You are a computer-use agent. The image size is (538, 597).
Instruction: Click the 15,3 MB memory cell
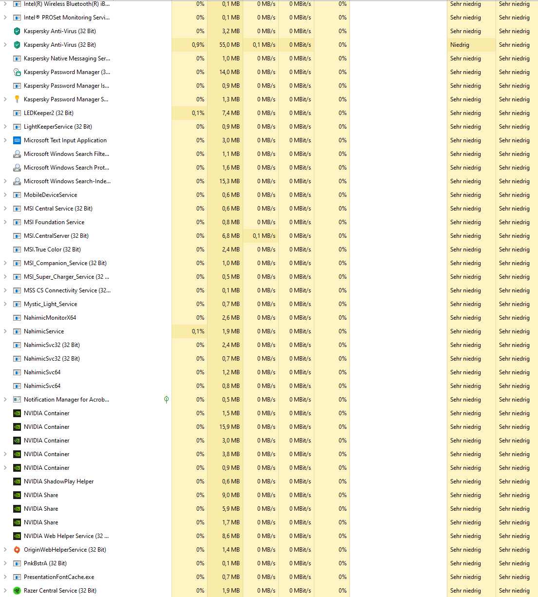(x=225, y=181)
